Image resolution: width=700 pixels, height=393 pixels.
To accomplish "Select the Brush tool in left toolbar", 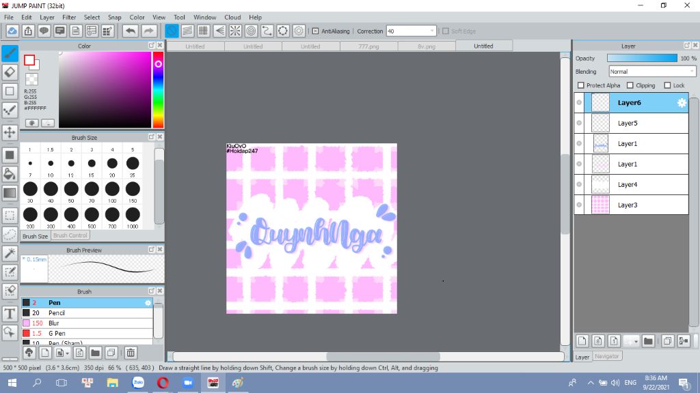I will point(10,53).
